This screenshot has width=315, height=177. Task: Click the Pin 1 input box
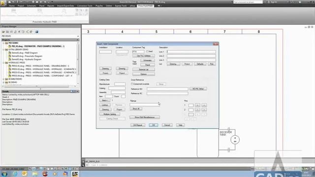coord(191,105)
